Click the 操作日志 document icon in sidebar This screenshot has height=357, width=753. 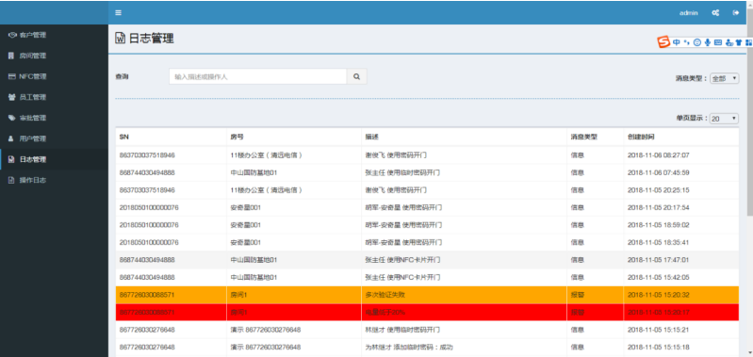[11, 180]
